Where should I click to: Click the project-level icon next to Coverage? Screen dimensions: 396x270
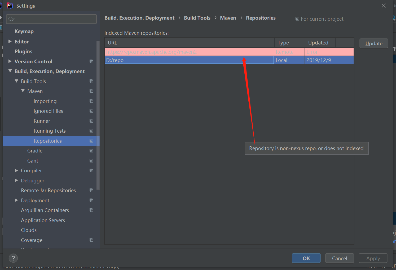click(91, 240)
